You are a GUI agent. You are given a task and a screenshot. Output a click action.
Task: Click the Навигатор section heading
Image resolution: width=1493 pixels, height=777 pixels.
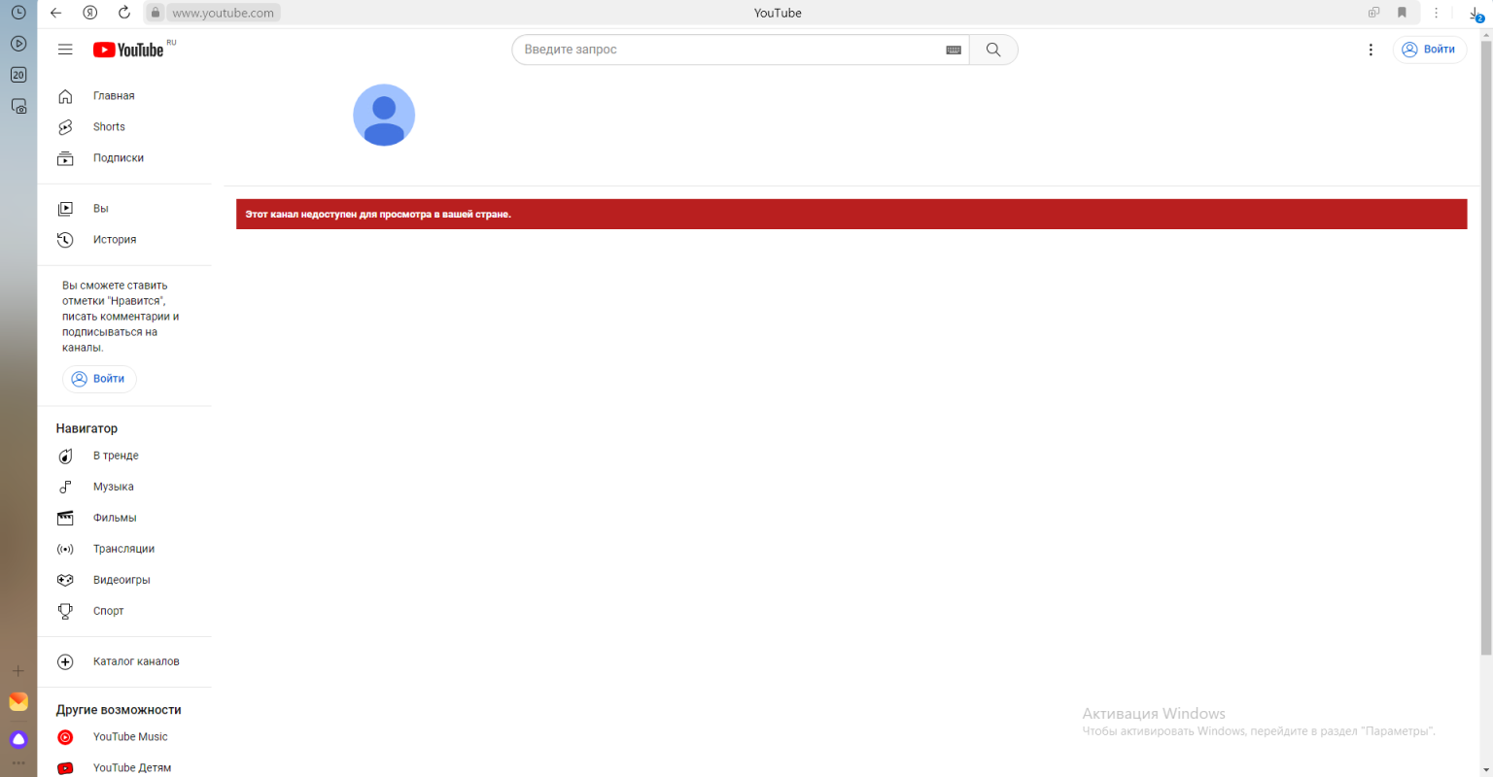[x=87, y=428]
